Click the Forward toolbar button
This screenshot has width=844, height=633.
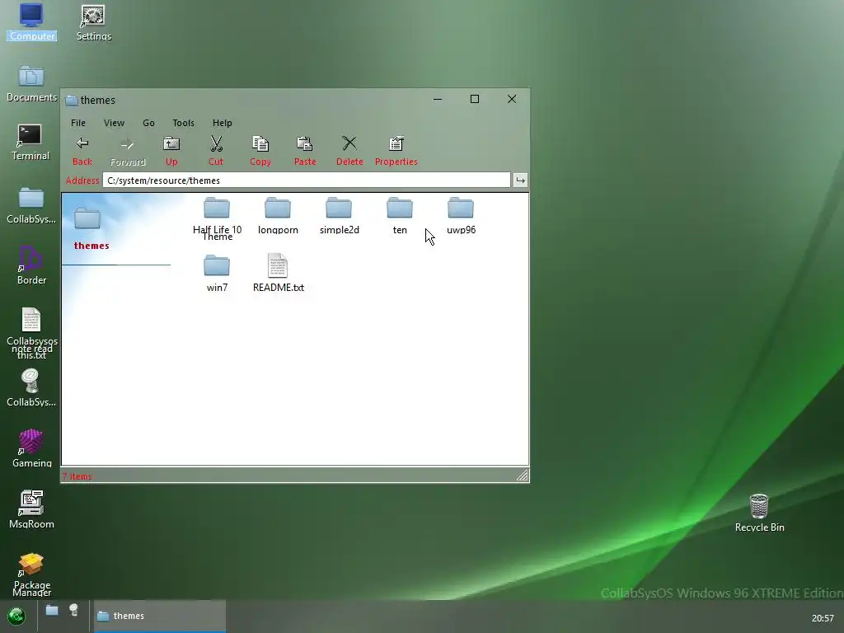[x=128, y=151]
